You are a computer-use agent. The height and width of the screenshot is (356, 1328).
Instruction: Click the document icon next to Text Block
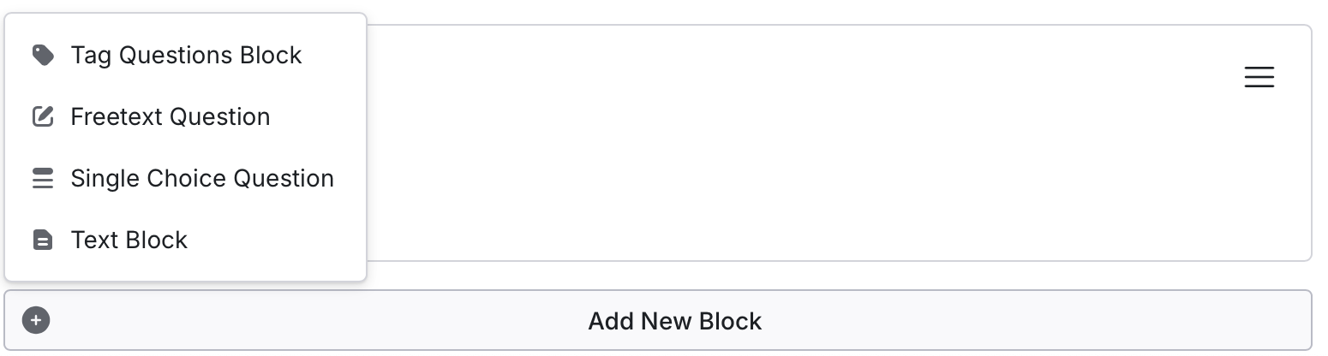pos(42,240)
